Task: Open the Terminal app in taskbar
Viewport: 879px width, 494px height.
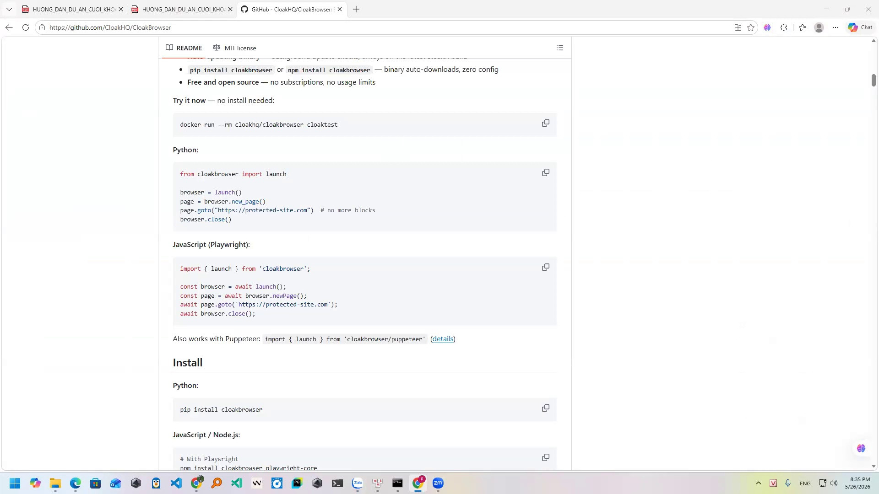Action: coord(337,483)
